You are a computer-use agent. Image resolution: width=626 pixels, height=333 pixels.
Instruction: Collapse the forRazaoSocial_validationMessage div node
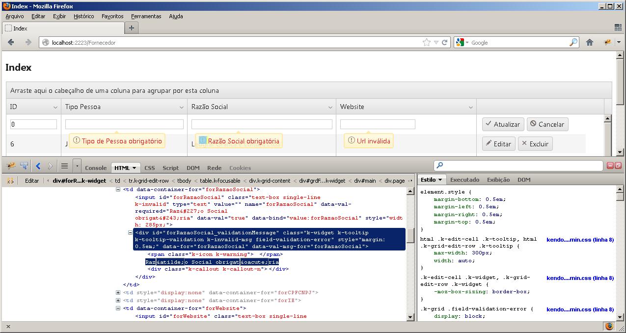[x=131, y=233]
